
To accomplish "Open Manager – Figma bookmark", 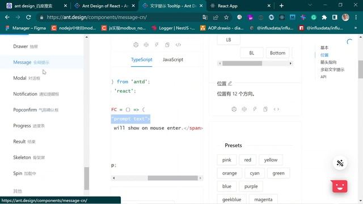I will pos(26,28).
